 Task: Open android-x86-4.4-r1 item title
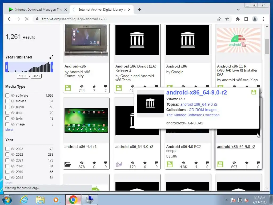[x=81, y=147]
